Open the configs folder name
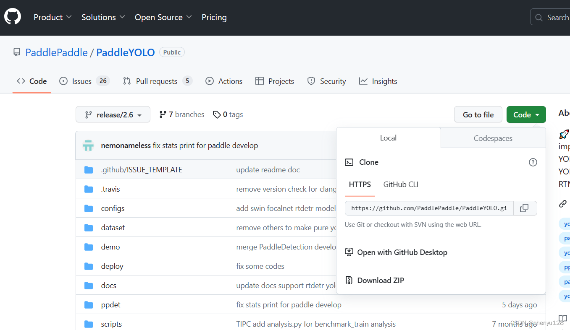 click(113, 208)
